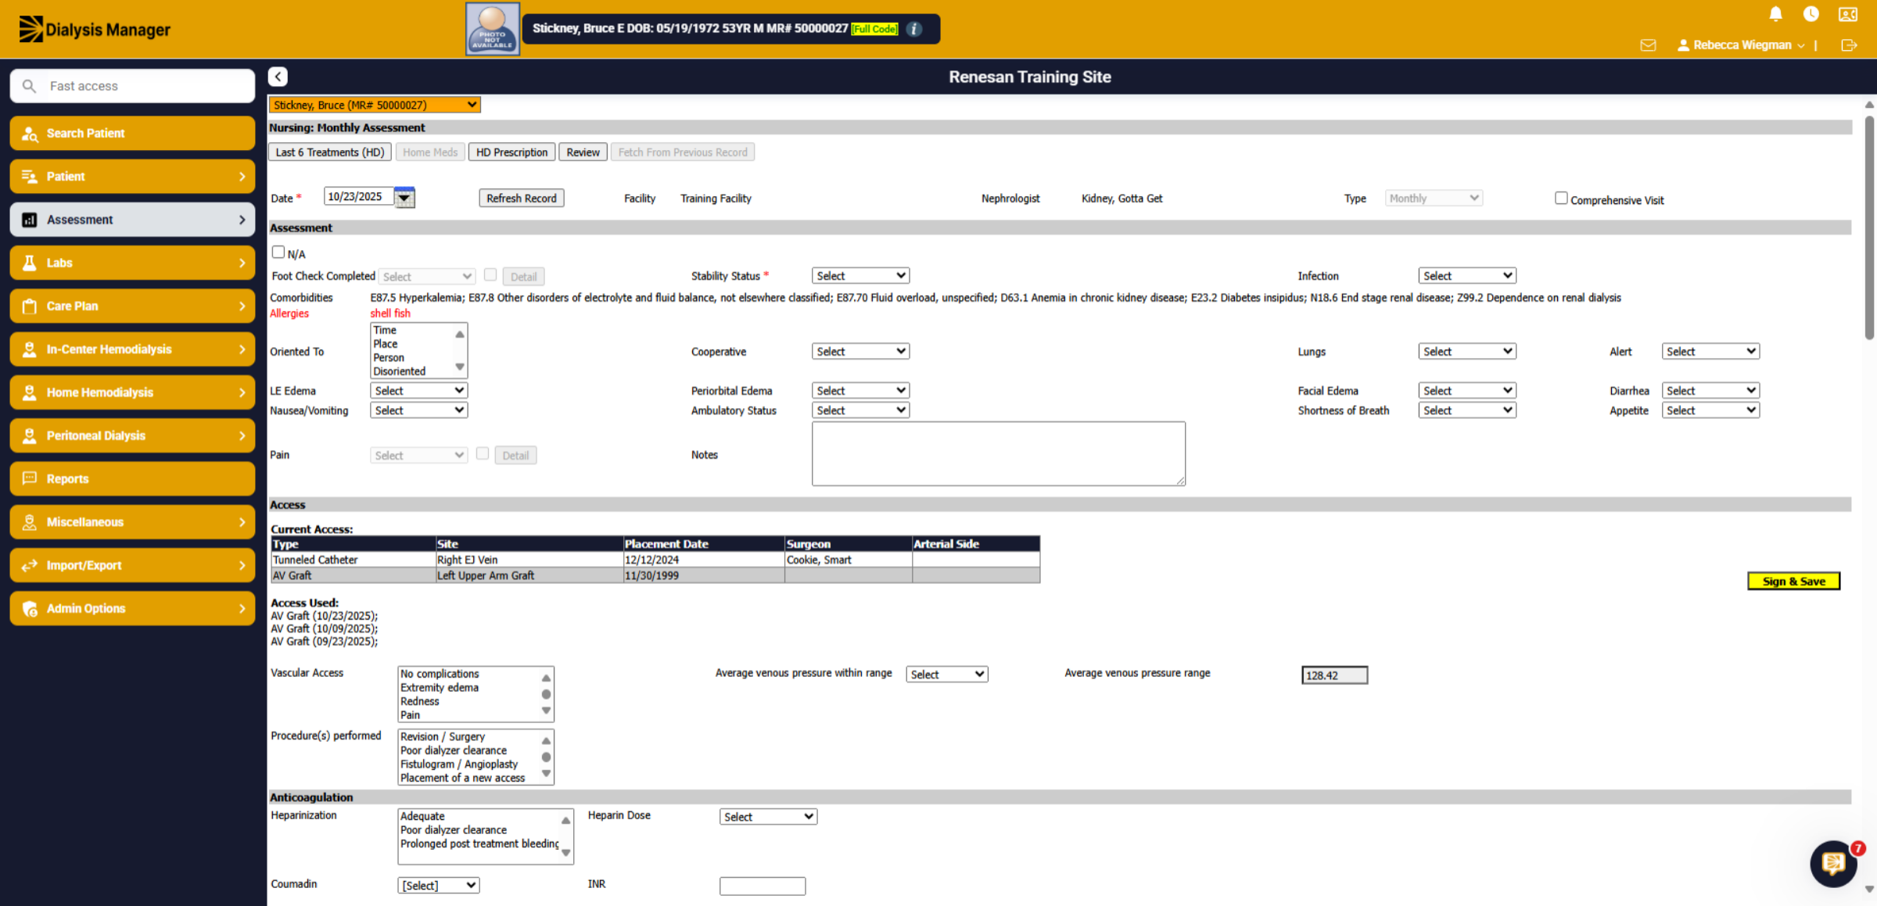Open the patient selector Stickney, Bruce dropdown
1877x906 pixels.
(375, 105)
